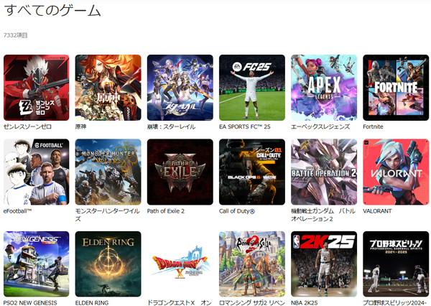The width and height of the screenshot is (431, 306).
Task: Open the PSO2 New Genesis cover image
Action: coord(37,264)
